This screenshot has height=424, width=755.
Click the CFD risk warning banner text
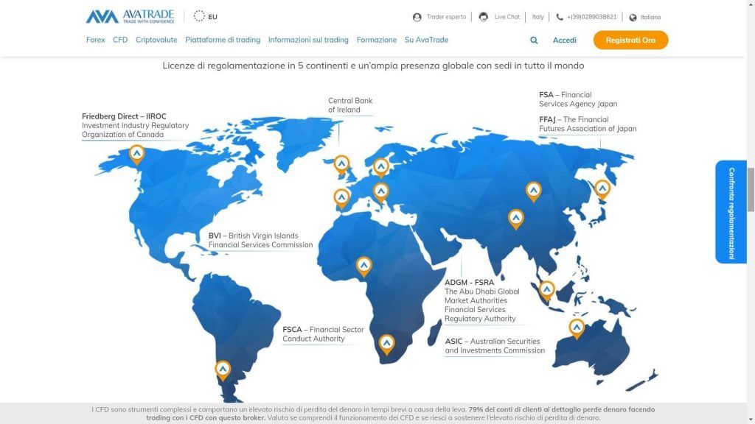[x=373, y=414]
